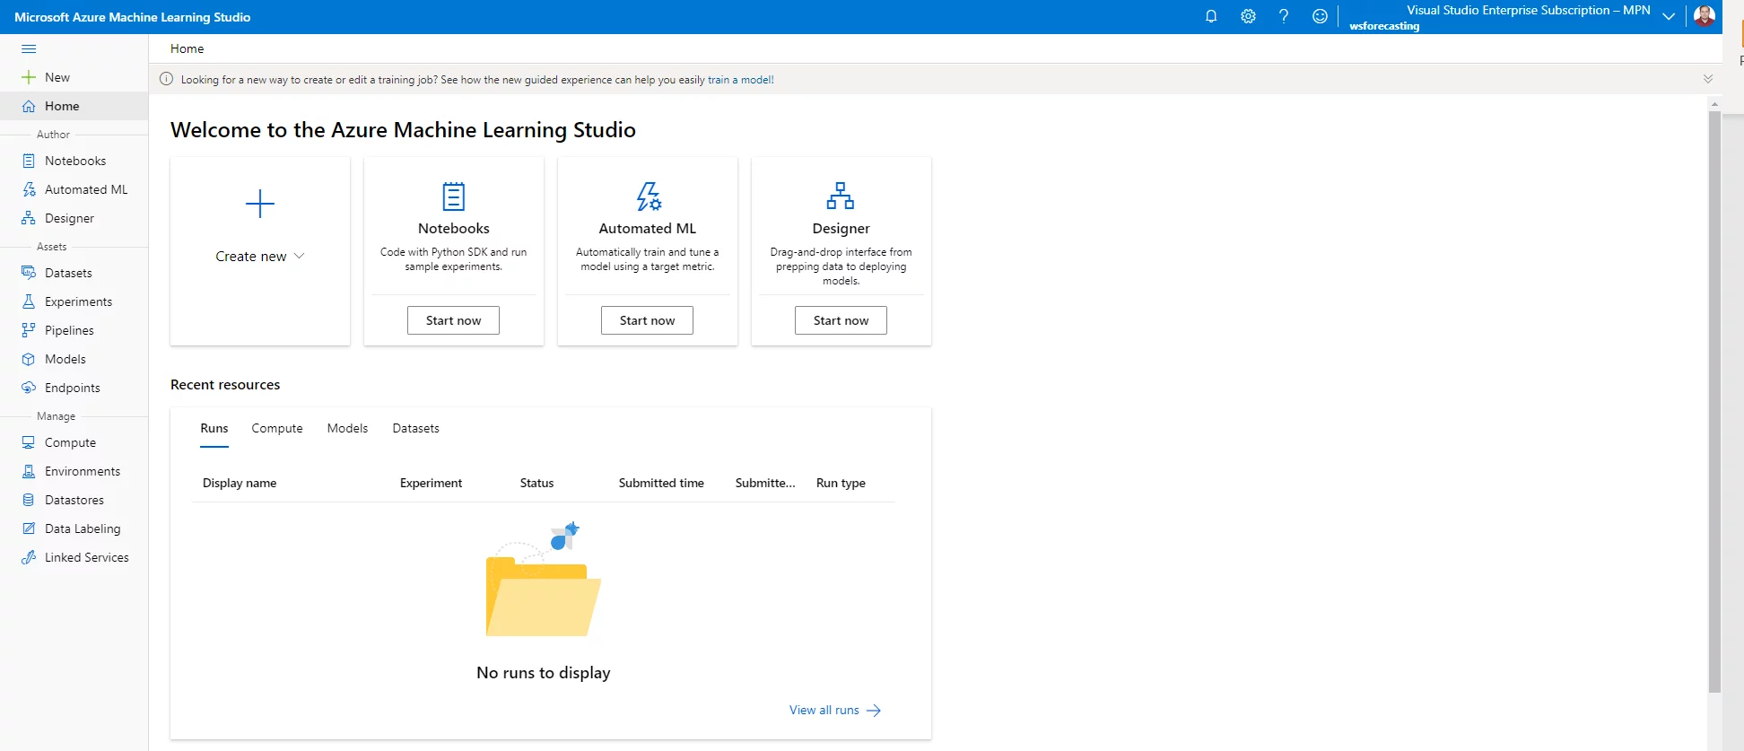
Task: Sort by Run type column header
Action: [x=841, y=483]
